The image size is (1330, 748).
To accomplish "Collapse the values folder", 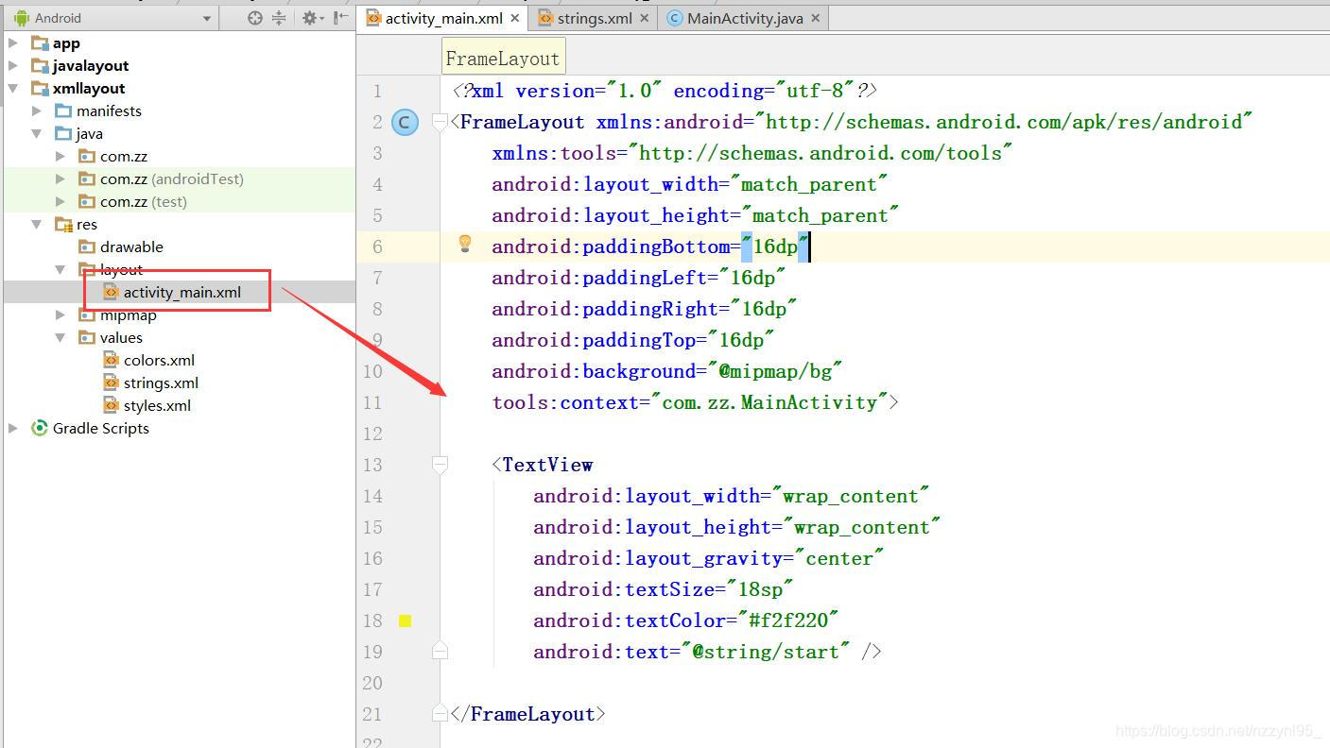I will point(60,337).
